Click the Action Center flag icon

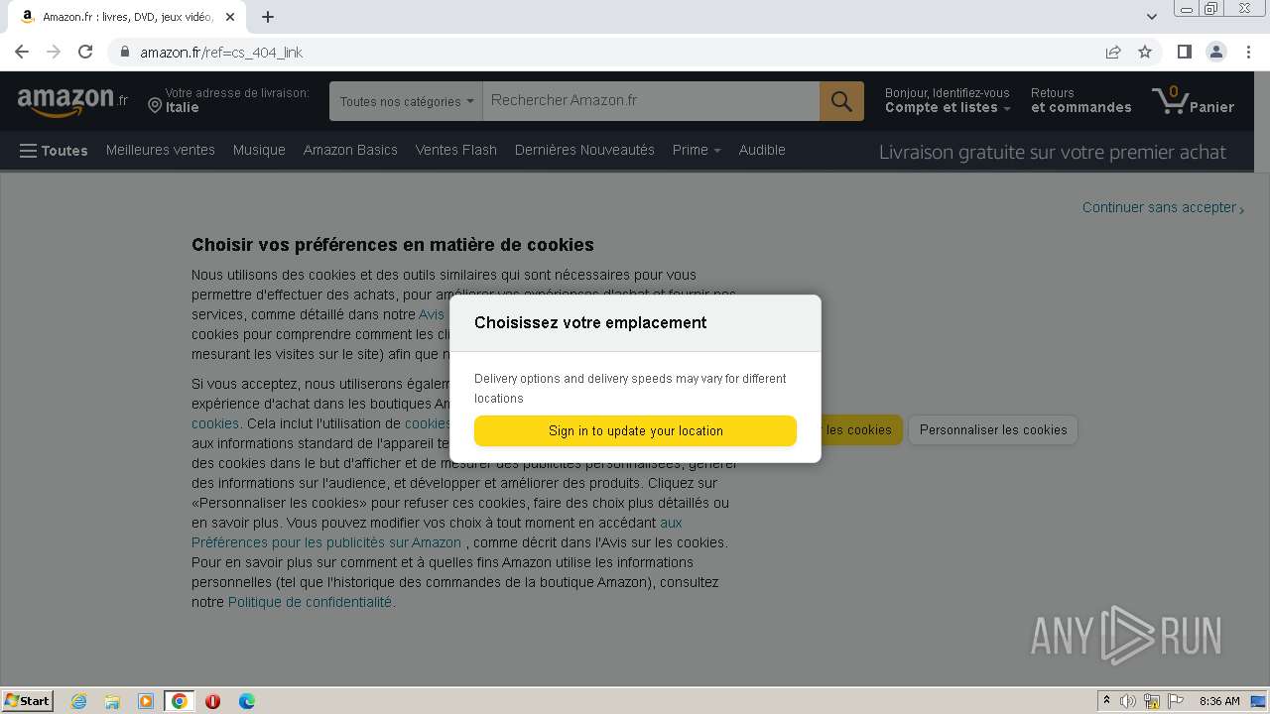(x=1176, y=701)
